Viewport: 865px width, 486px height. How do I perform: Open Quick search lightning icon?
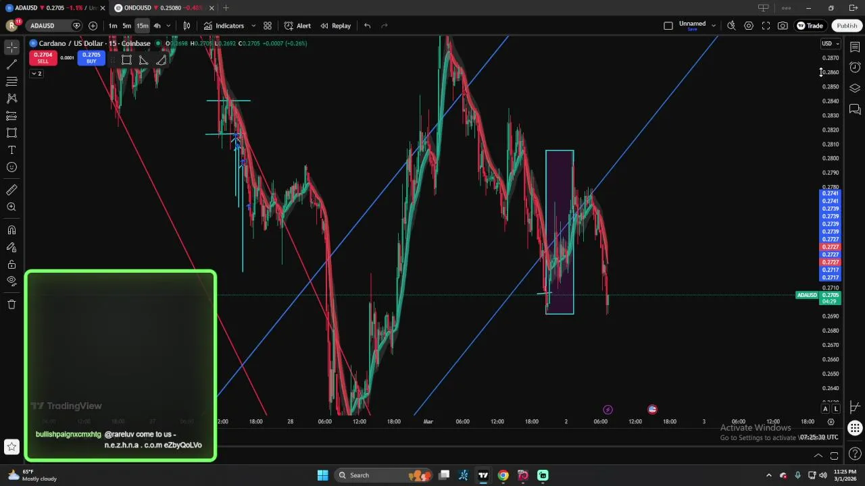tap(731, 26)
